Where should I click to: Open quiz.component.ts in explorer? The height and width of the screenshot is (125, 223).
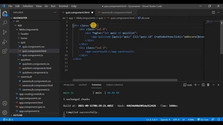32,55
